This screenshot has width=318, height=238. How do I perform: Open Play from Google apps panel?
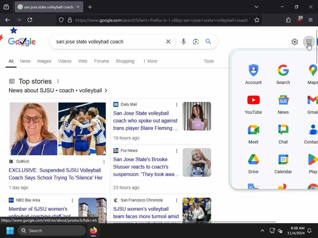pyautogui.click(x=313, y=164)
